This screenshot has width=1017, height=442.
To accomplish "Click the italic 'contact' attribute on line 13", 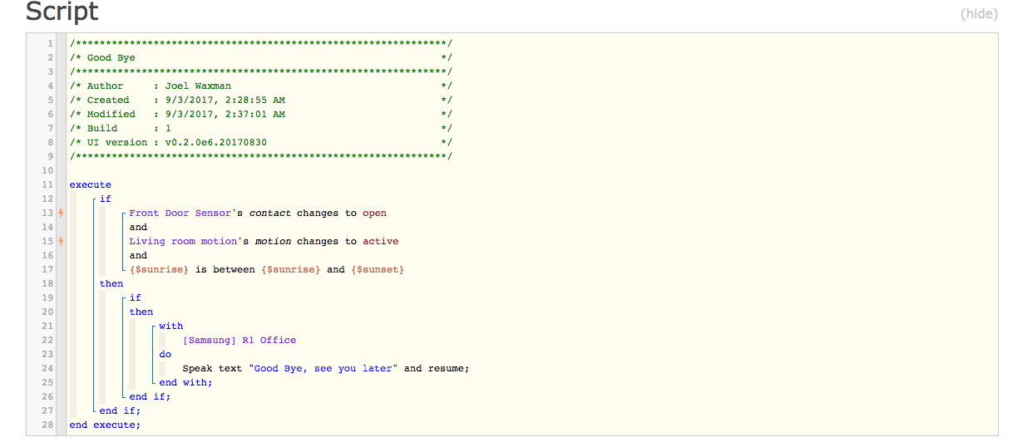I will (x=270, y=213).
